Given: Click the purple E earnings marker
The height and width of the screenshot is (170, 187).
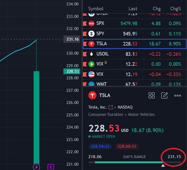Looking at the screenshot, I should (x=51, y=167).
